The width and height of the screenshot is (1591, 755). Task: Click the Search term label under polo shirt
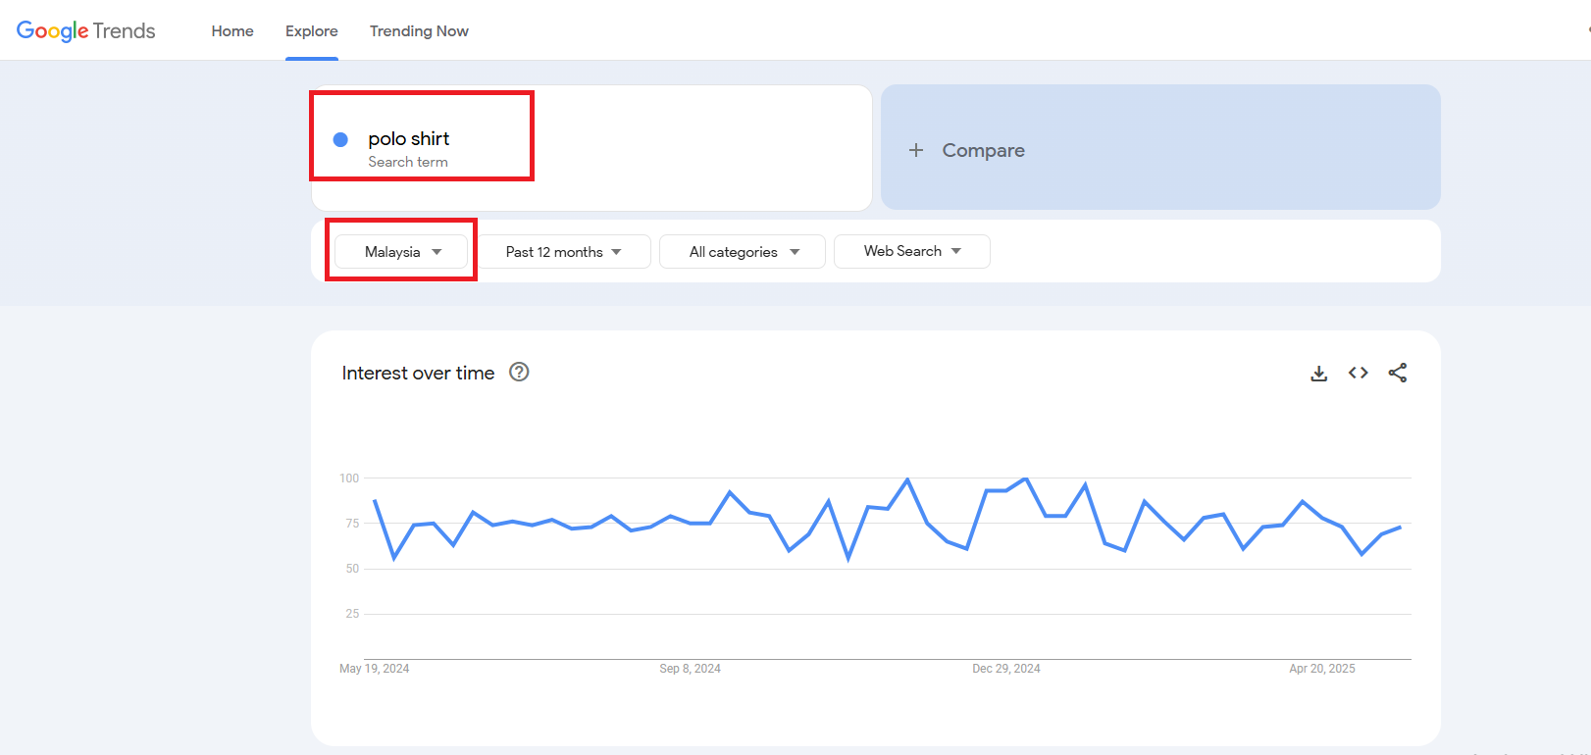[408, 162]
